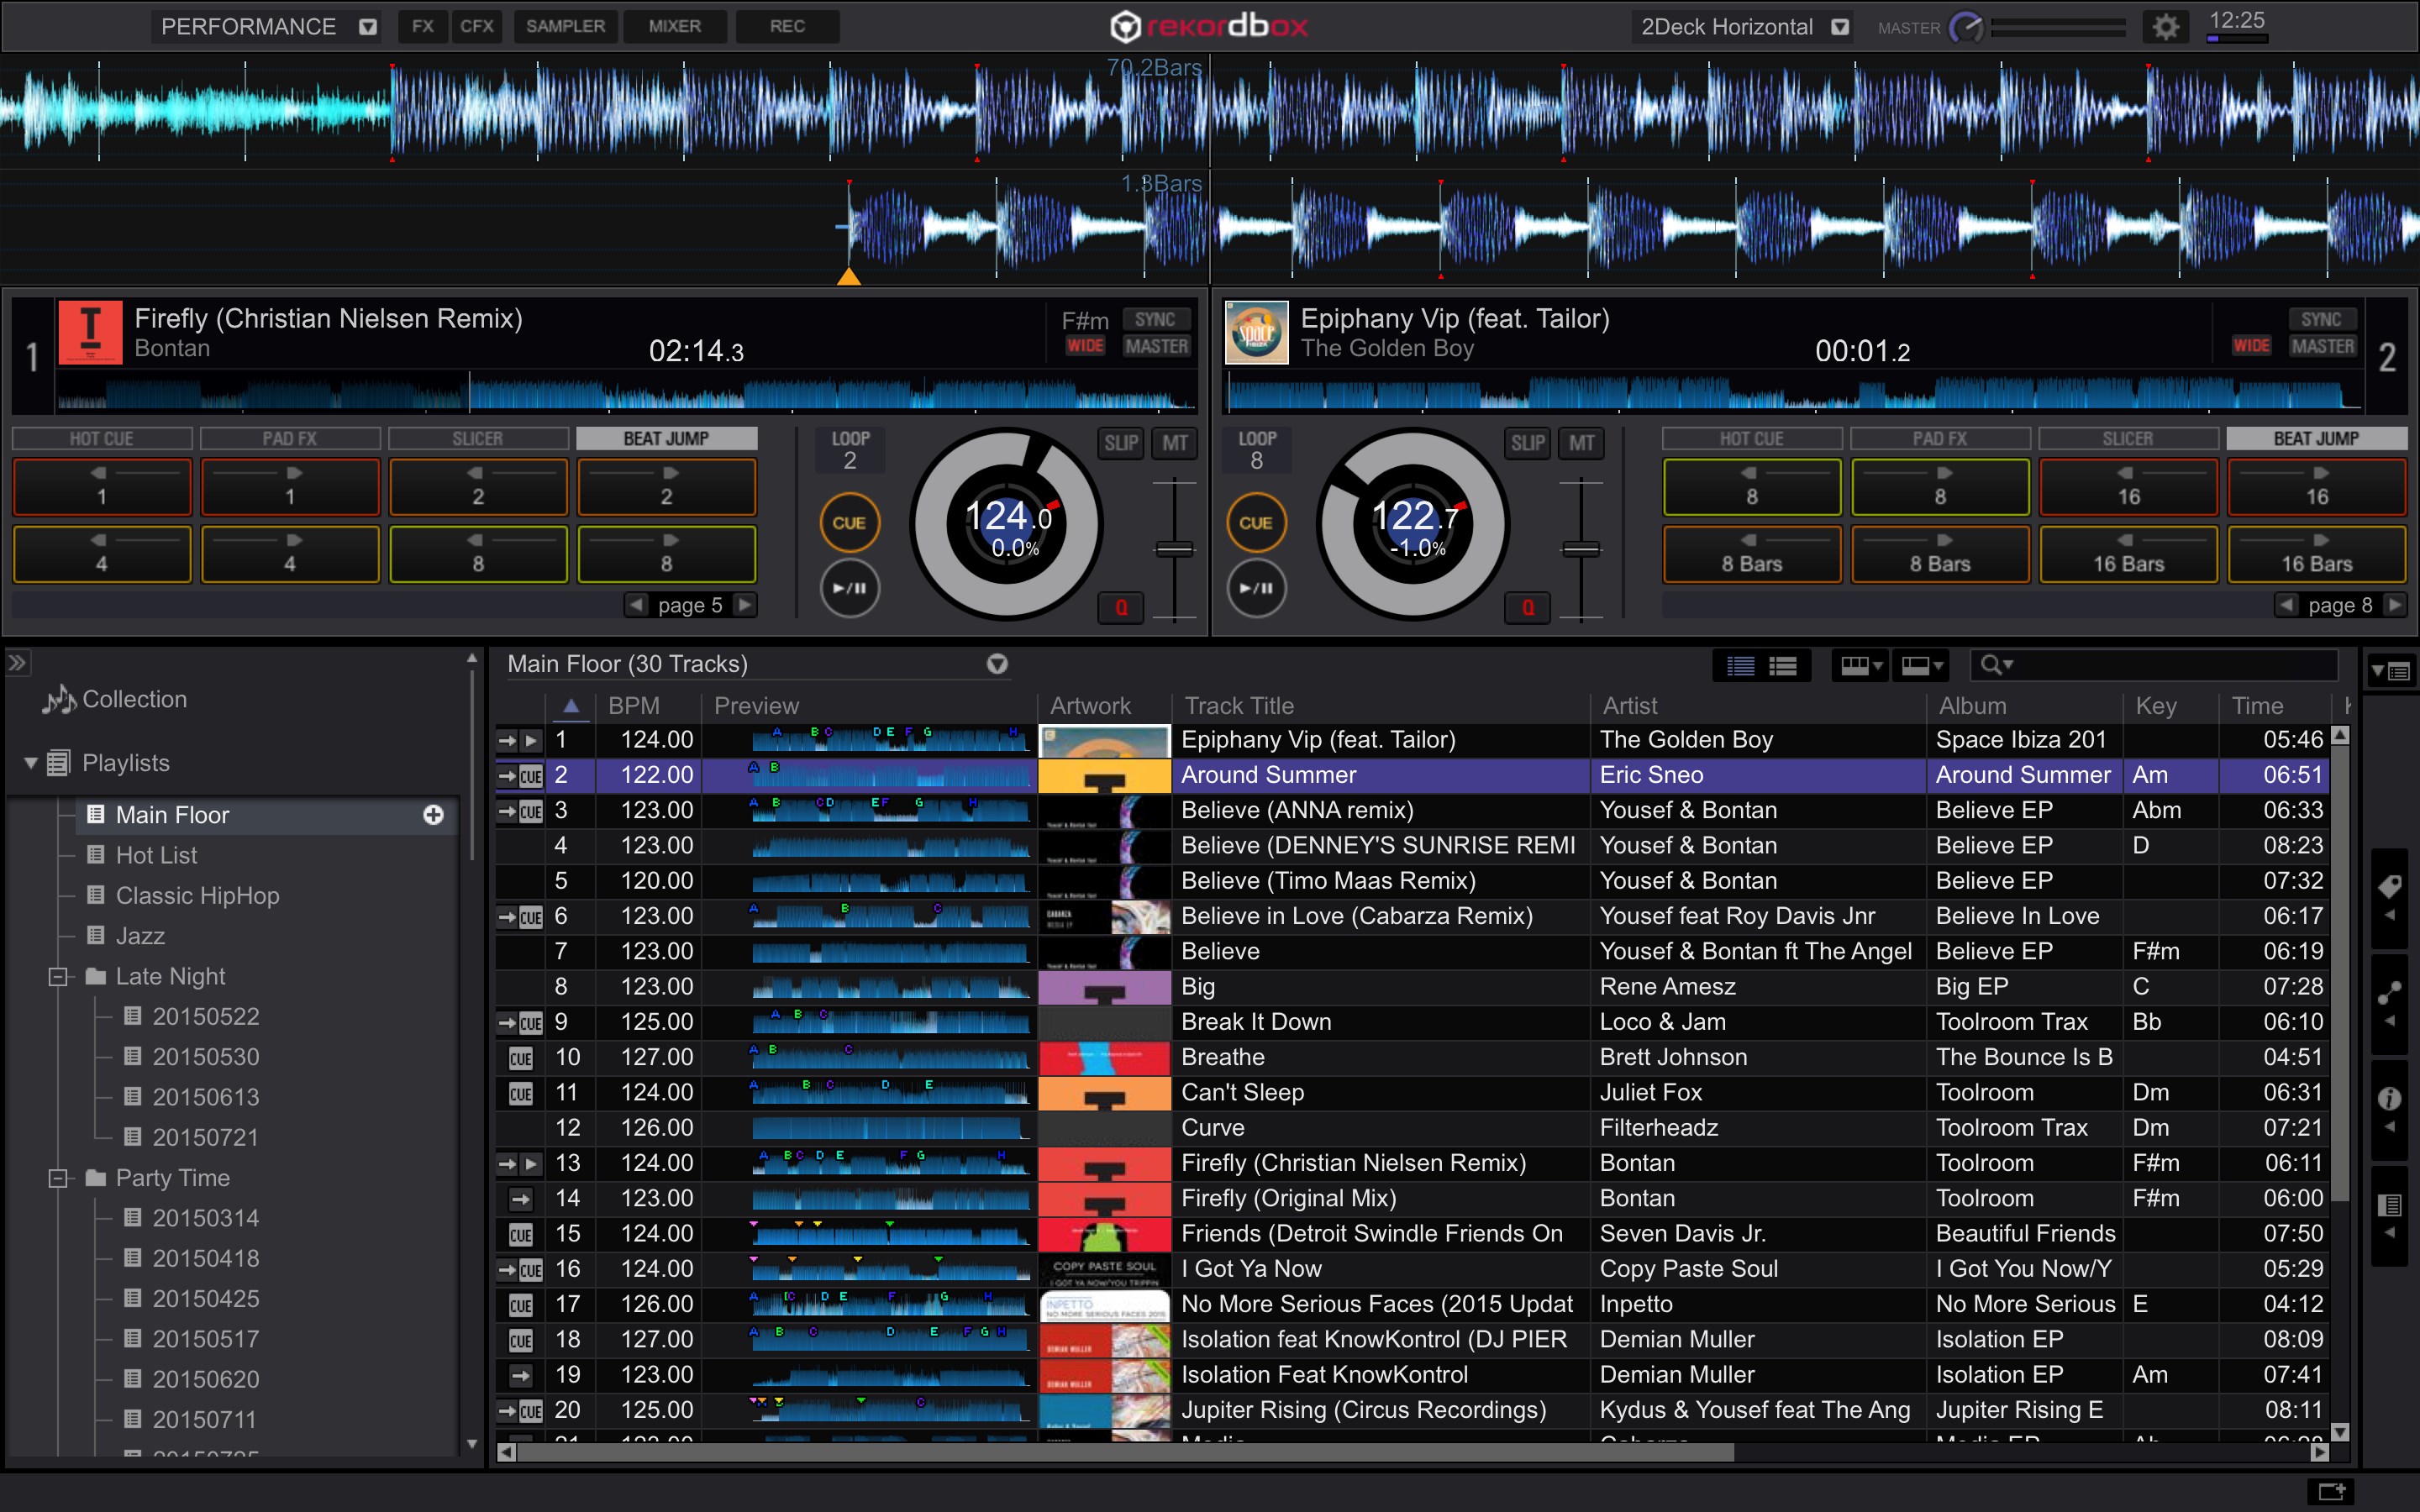Click deck 1 tempo slider
The height and width of the screenshot is (1512, 2420).
tap(1174, 549)
